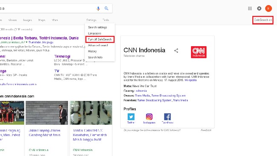The height and width of the screenshot is (156, 277).
Task: Open the Jalan Panjang Jokowi headline
Action: [44, 133]
